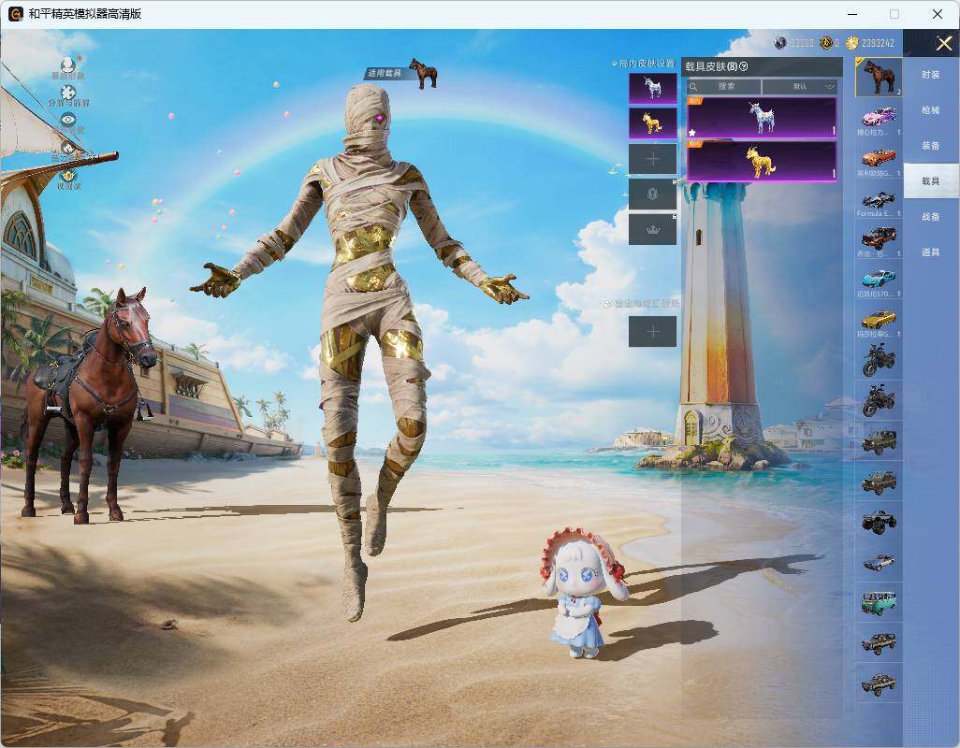This screenshot has width=960, height=748.
Task: Click the help question mark beside 载具皮肤
Action: coord(744,66)
